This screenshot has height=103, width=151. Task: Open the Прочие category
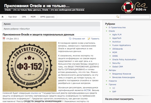(x=112, y=84)
